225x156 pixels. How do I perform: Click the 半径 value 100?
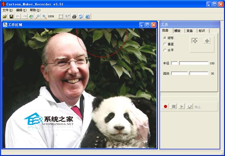click(x=212, y=63)
